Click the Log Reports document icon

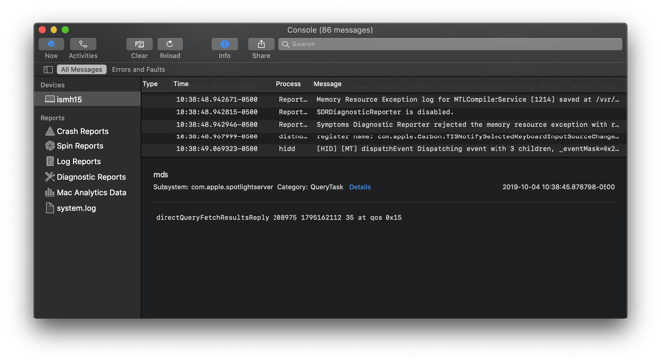(x=50, y=161)
